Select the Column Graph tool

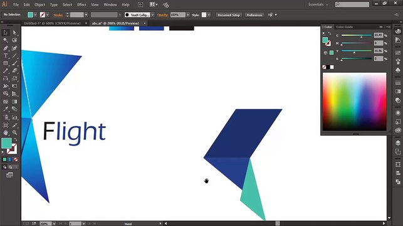point(14,117)
